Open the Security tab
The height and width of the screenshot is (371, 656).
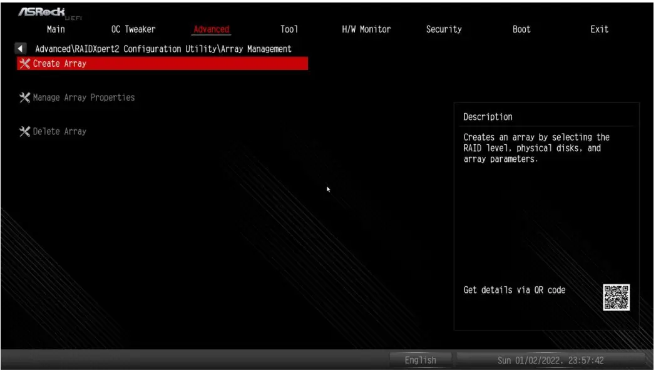[x=442, y=29]
